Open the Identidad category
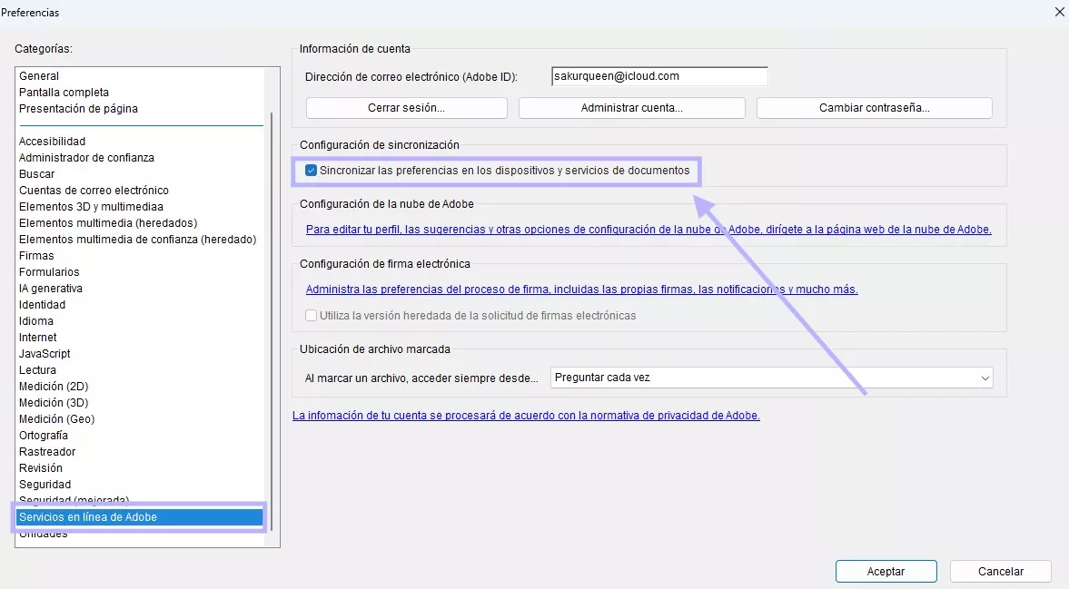The height and width of the screenshot is (589, 1069). (x=43, y=305)
